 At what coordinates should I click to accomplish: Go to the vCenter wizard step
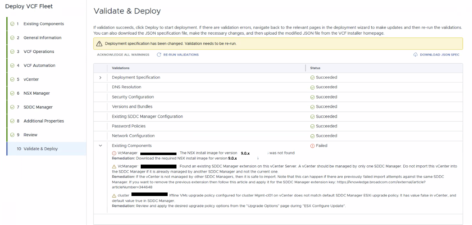31,79
